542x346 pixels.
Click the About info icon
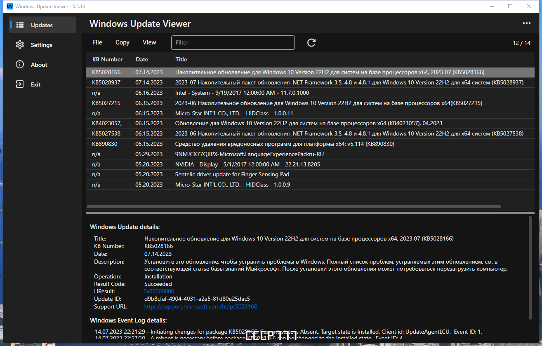[x=20, y=65]
